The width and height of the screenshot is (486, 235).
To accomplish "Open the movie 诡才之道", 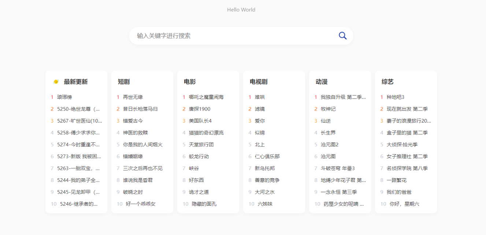I will tap(199, 192).
